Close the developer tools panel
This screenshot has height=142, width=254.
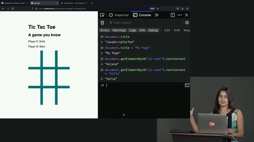click(187, 15)
